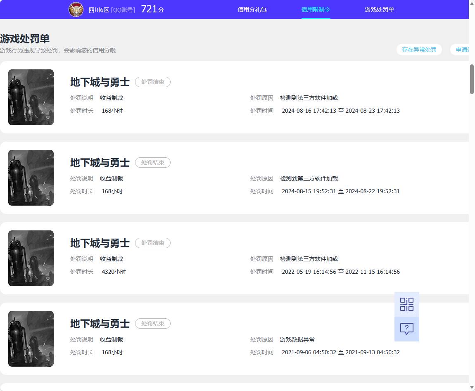The image size is (475, 391).
Task: Click 检测到第三方软件加载 in 2022-05-19 card
Action: [x=309, y=259]
